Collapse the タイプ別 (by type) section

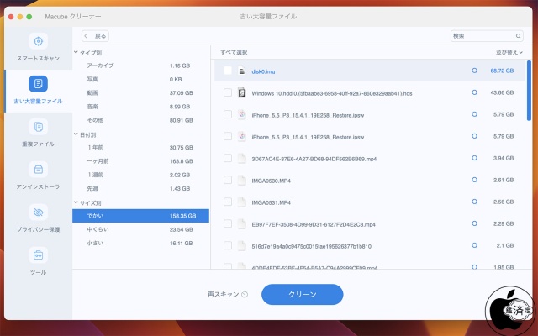tap(76, 52)
